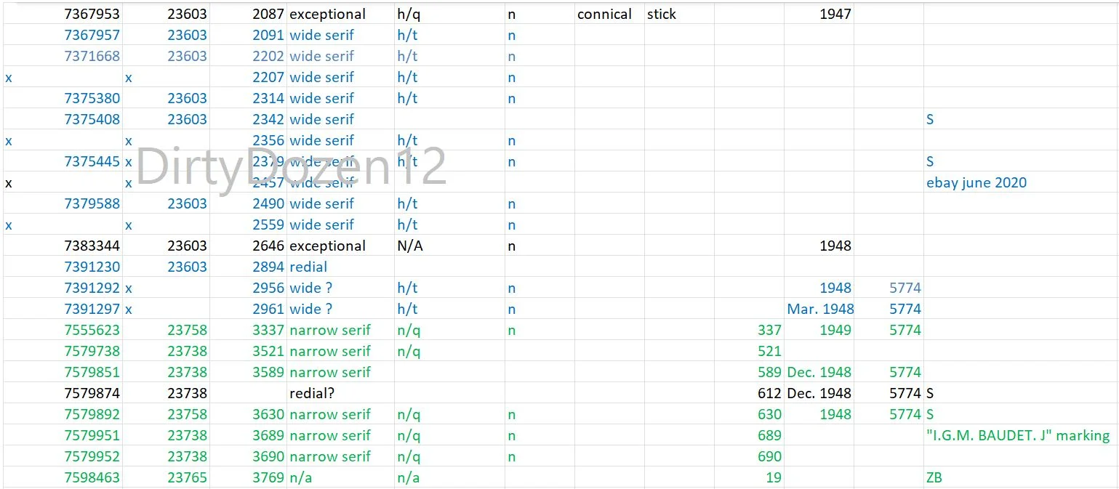
Task: Select the cell with value 612
Action: click(769, 393)
